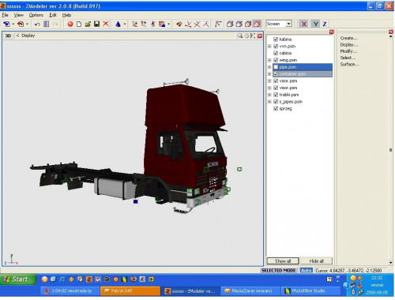Viewport: 395px width, 300px height.
Task: Click the highlighted red-circle layout icon
Action: (x=257, y=24)
